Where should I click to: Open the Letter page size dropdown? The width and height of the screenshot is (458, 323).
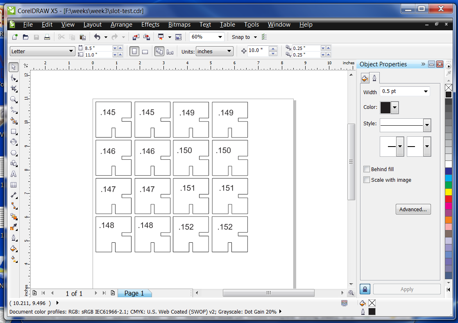point(71,51)
